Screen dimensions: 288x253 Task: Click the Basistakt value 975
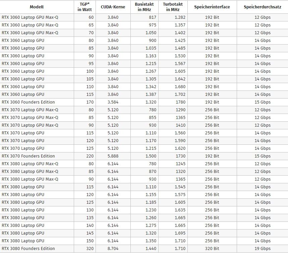coord(153,25)
